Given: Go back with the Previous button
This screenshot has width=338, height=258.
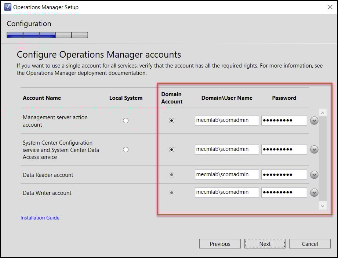Looking at the screenshot, I should (x=220, y=244).
